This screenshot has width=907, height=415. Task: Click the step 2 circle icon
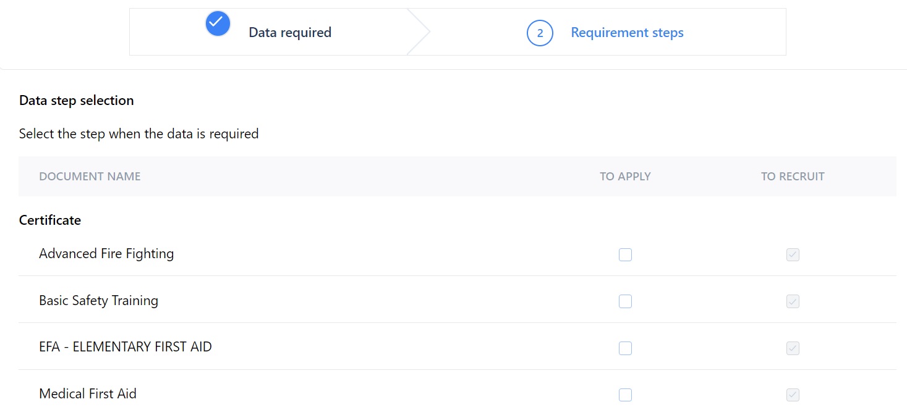pyautogui.click(x=540, y=33)
